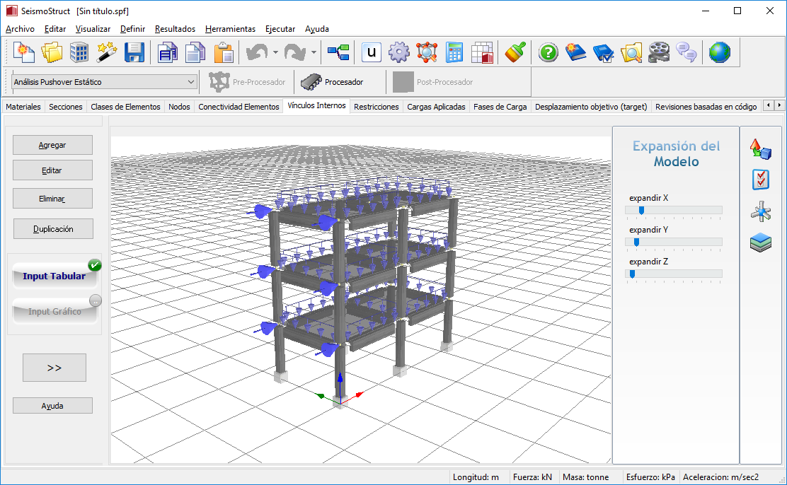Click the Agregar button
The width and height of the screenshot is (787, 485).
52,145
